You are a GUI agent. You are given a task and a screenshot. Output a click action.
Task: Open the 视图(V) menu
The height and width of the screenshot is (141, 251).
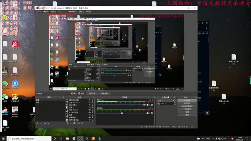pos(53,11)
